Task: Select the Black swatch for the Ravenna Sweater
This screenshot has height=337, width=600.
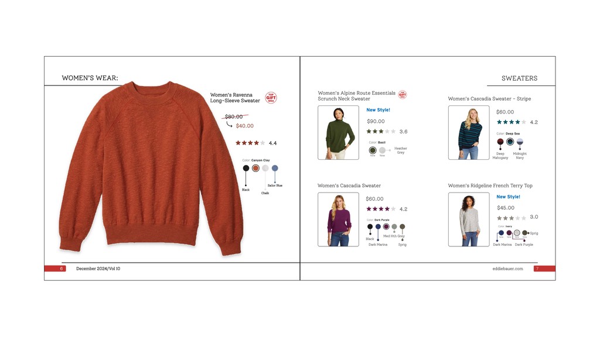Action: [x=246, y=168]
